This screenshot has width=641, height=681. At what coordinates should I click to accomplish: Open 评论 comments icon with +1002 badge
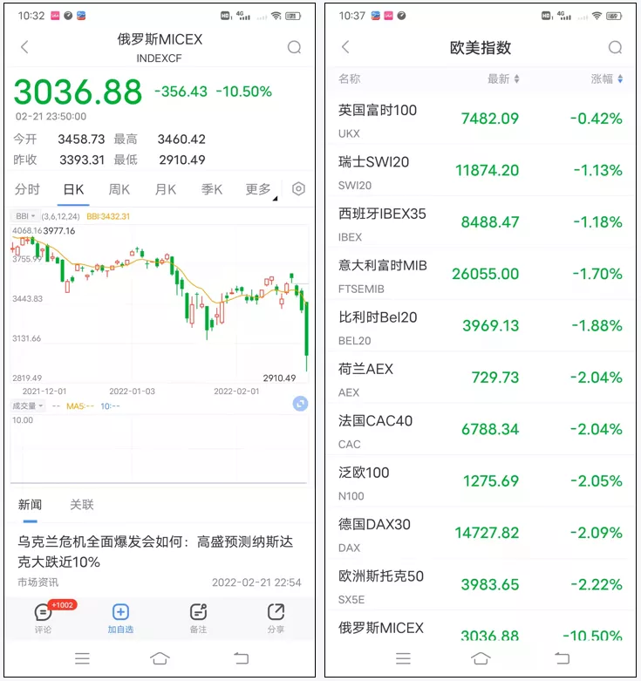coord(43,613)
